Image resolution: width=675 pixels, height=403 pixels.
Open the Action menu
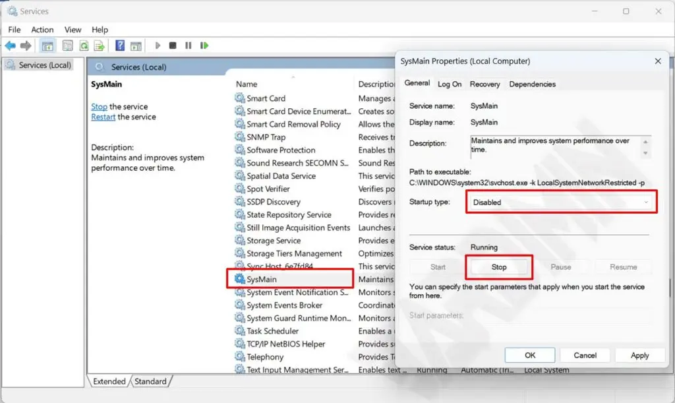[x=42, y=30]
